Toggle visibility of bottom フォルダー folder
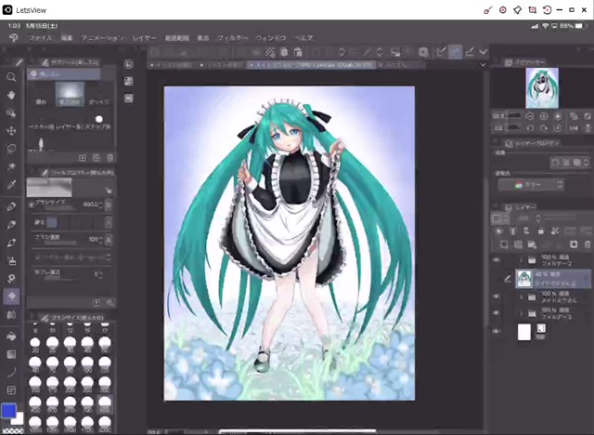 [x=497, y=313]
